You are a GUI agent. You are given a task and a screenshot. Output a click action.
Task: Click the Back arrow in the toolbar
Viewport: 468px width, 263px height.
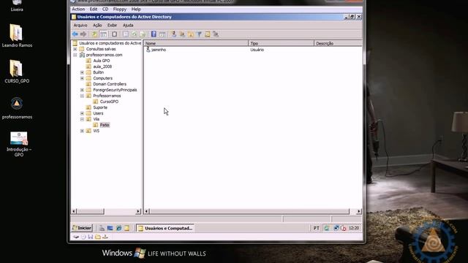(x=75, y=34)
